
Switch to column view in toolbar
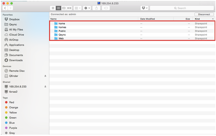[x=64, y=8]
